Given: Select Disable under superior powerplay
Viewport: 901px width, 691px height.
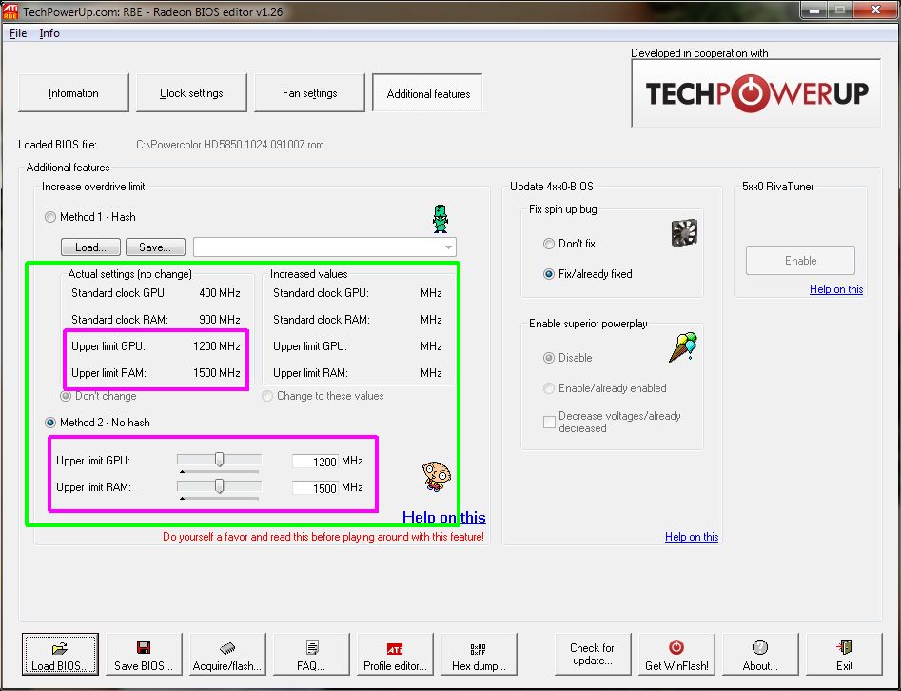Looking at the screenshot, I should pyautogui.click(x=549, y=358).
